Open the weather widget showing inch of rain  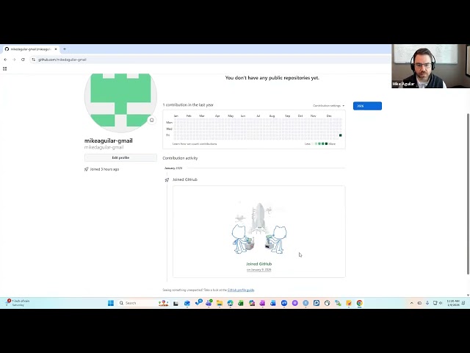click(x=18, y=302)
